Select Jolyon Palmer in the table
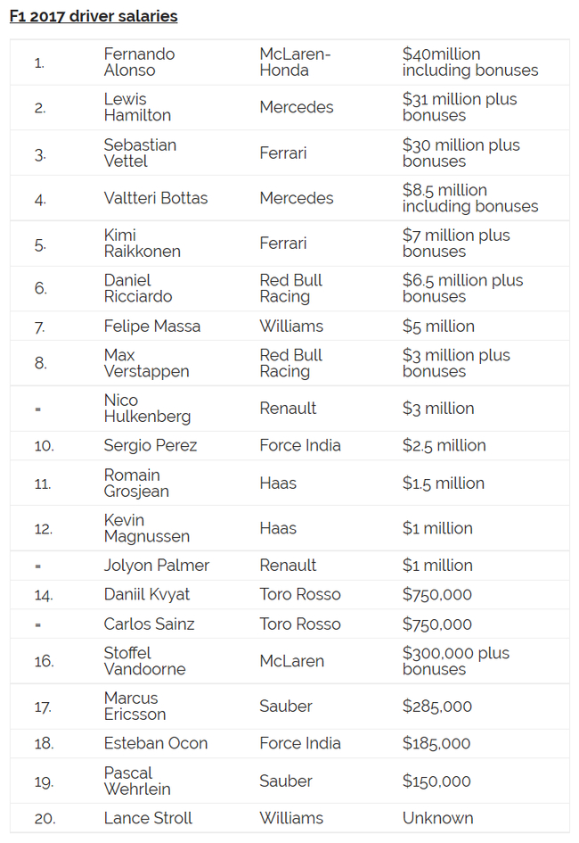This screenshot has width=579, height=843. point(157,566)
